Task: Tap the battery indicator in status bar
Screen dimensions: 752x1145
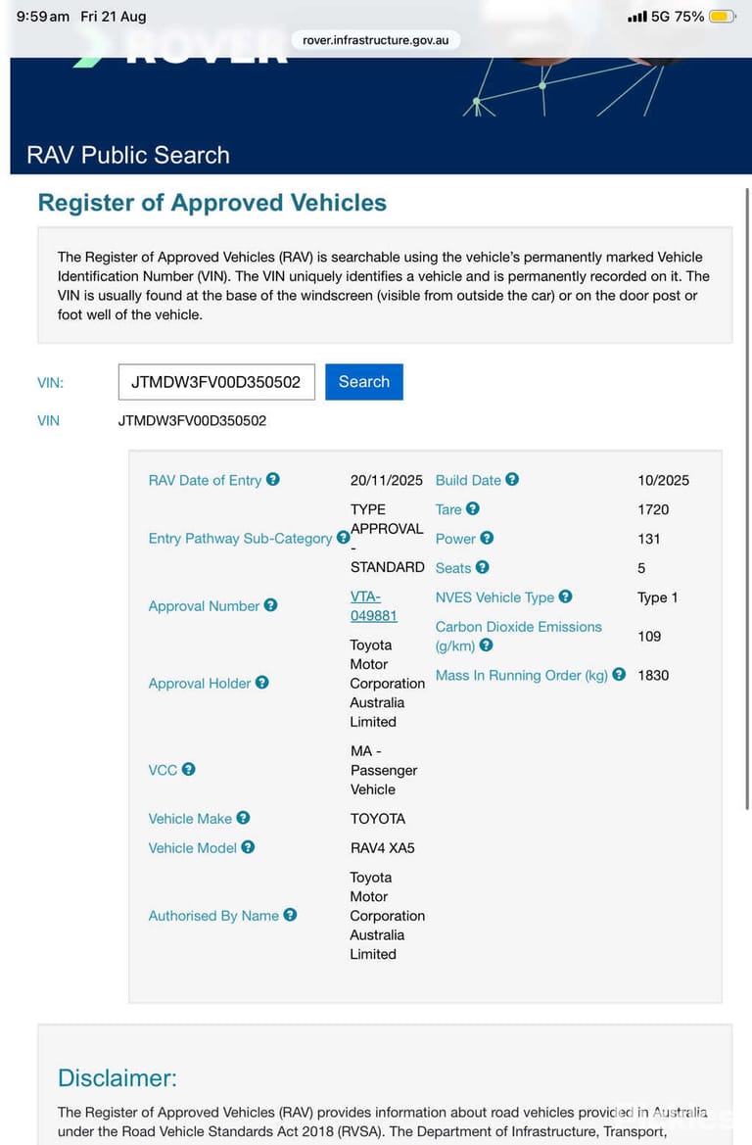Action: pos(723,16)
